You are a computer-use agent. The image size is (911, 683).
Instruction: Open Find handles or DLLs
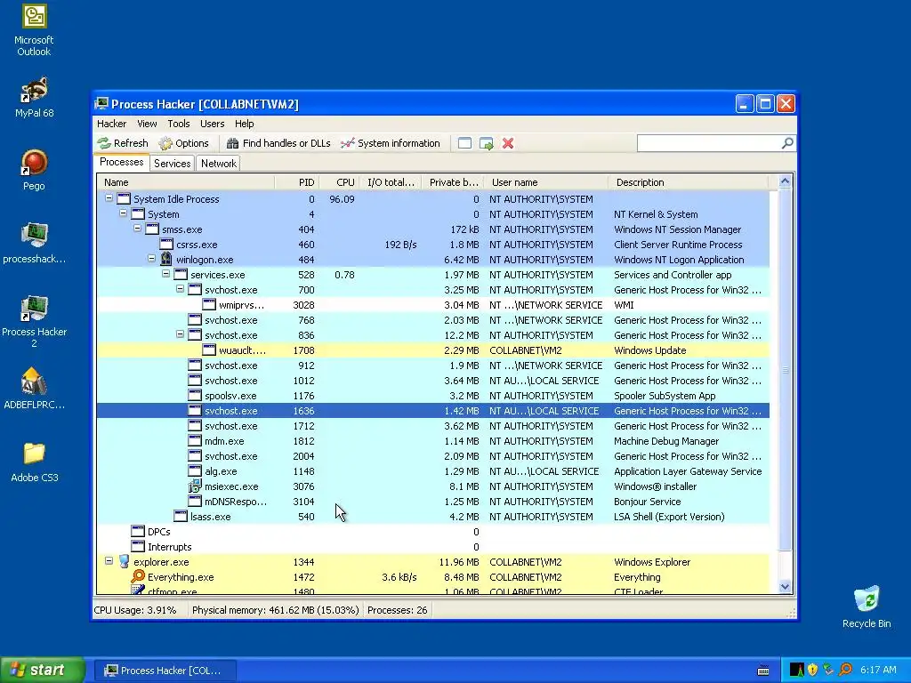278,143
